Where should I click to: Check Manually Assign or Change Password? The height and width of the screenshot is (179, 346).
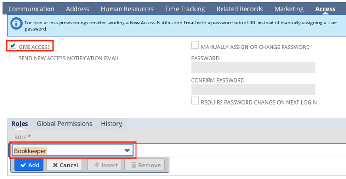tap(195, 46)
